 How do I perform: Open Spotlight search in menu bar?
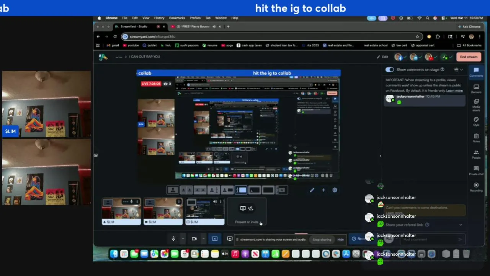pyautogui.click(x=428, y=18)
